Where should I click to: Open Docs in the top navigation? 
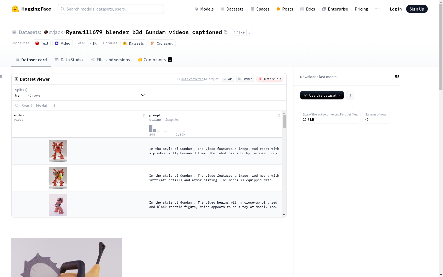(308, 9)
